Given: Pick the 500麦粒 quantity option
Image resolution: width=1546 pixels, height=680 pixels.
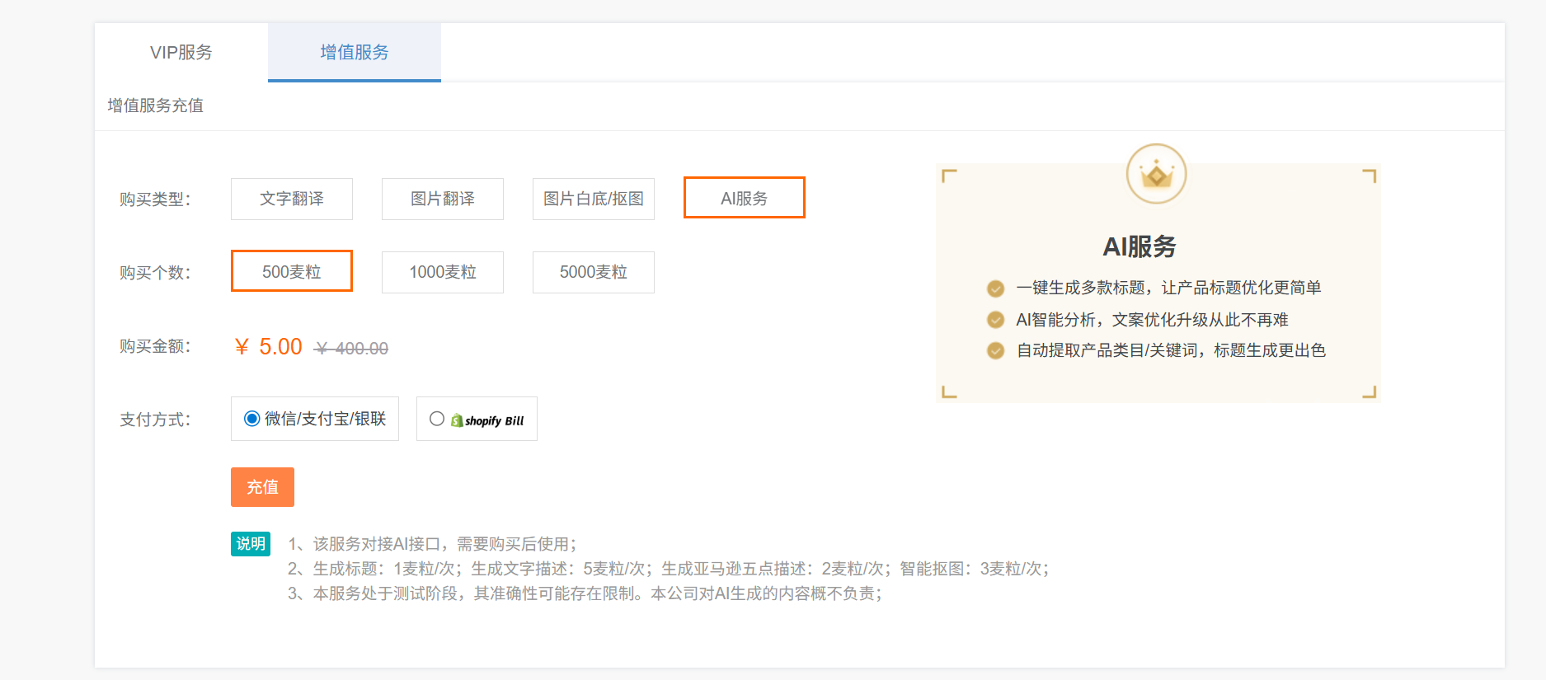Looking at the screenshot, I should coord(292,272).
